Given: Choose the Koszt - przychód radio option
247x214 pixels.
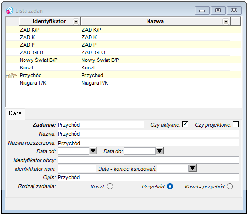Looking at the screenshot, I should [230, 187].
